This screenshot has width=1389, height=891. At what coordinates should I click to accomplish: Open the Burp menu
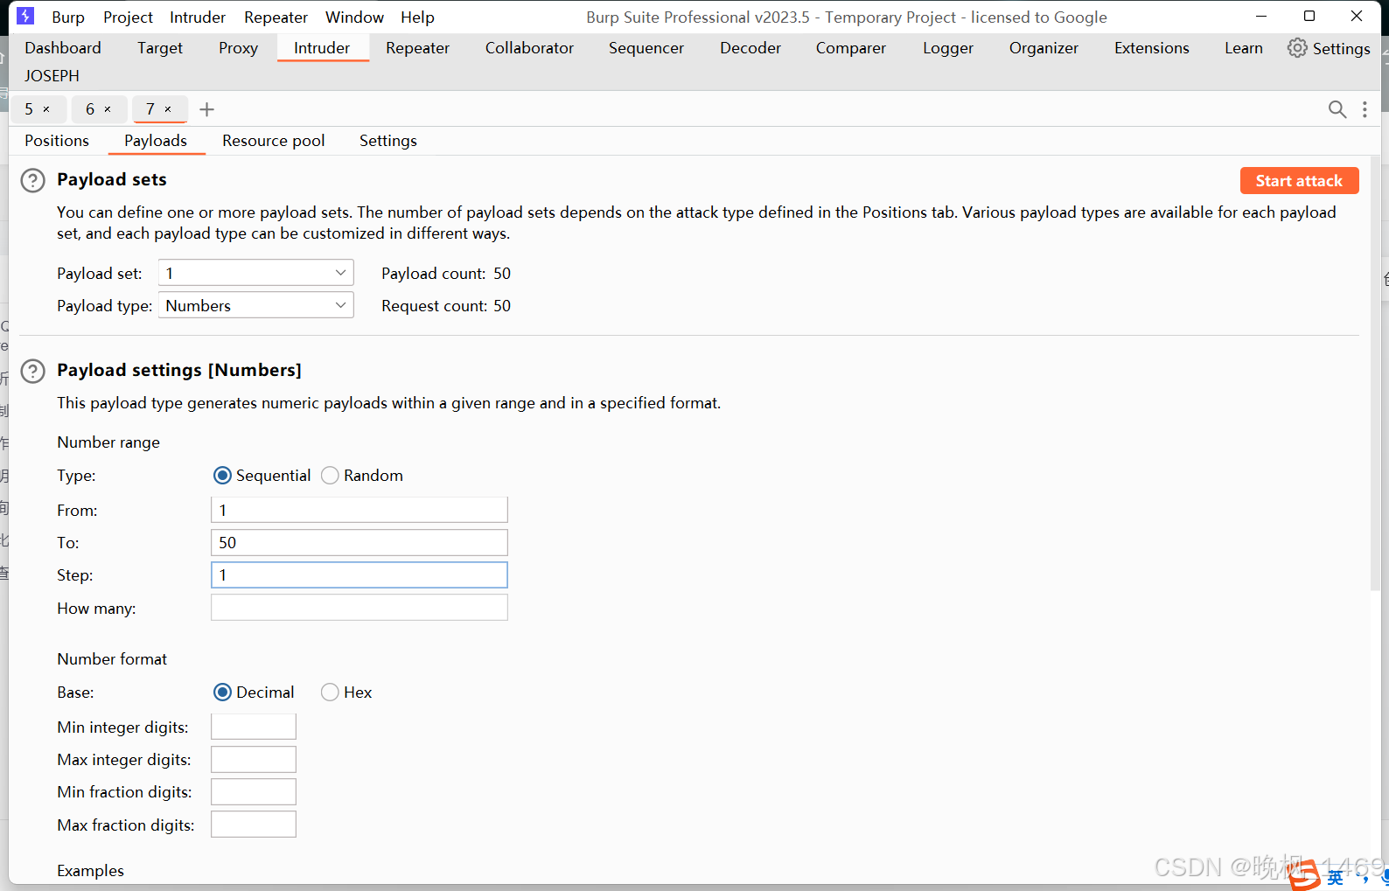click(68, 17)
